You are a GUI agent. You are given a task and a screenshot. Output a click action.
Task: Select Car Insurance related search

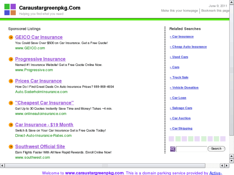click(x=182, y=37)
